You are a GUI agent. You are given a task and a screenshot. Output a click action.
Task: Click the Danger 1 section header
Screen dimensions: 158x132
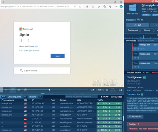pyautogui.click(x=142, y=124)
